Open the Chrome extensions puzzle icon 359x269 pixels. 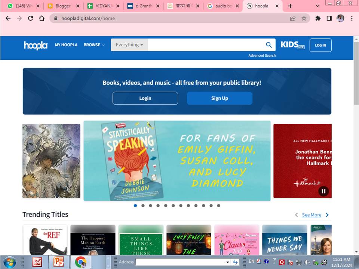[318, 18]
